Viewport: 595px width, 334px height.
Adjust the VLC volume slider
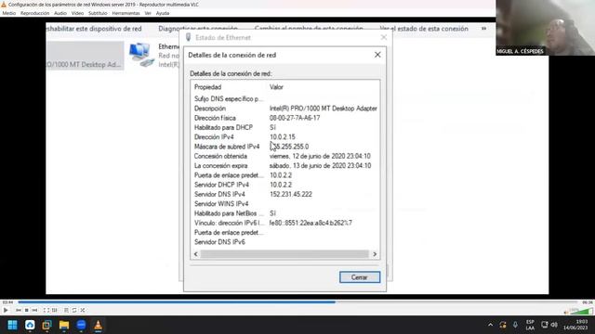[581, 312]
